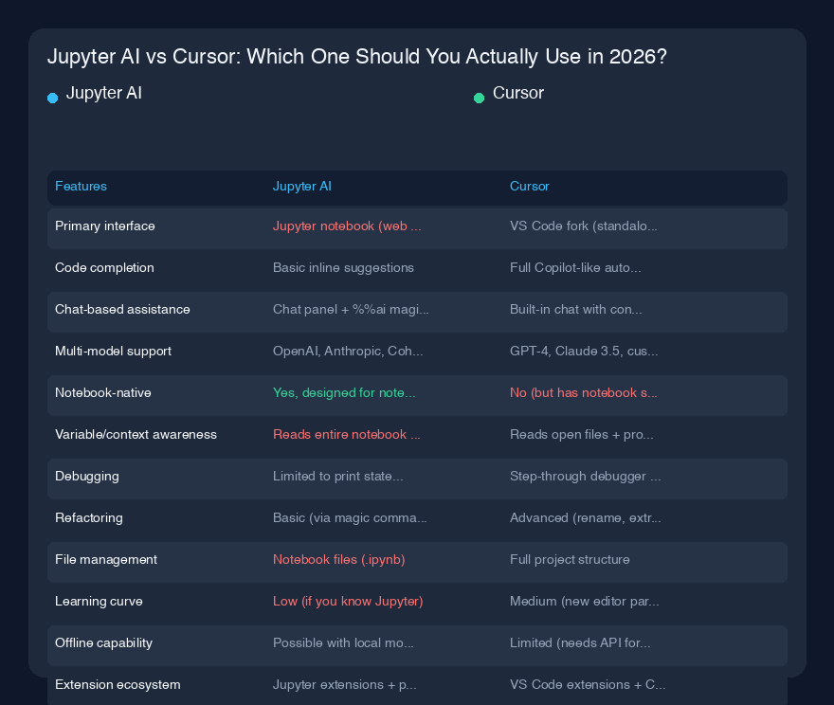Click 'Step-through debugger ...' cell

(585, 477)
